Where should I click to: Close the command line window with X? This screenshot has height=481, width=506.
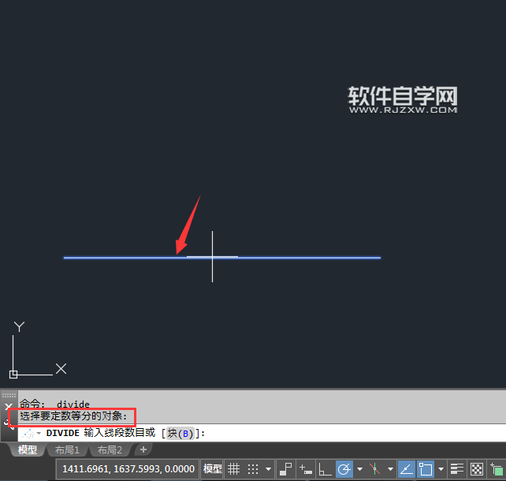point(9,406)
